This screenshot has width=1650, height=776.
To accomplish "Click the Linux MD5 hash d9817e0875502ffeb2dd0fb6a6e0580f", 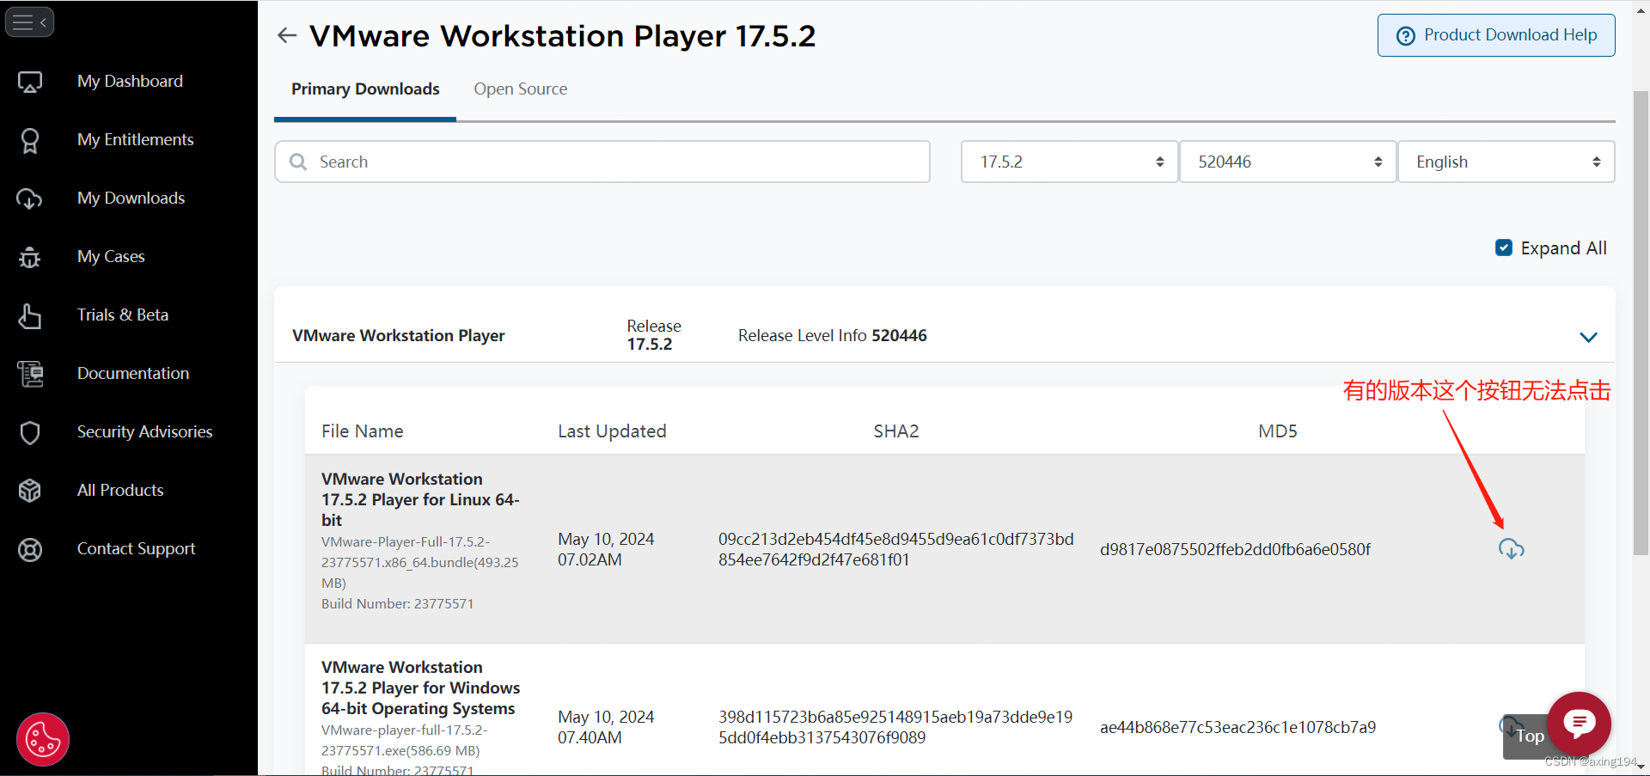I will [1235, 549].
